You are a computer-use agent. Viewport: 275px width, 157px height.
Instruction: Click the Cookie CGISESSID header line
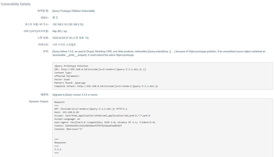(x=88, y=126)
